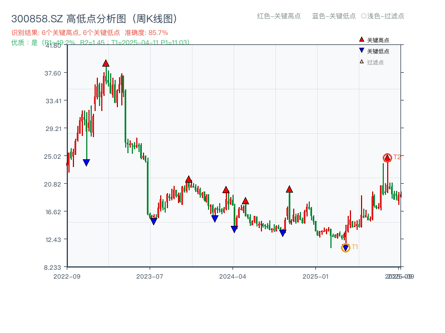Click the red triangle marker at the chart's peak
The height and width of the screenshot is (333, 445).
pos(106,63)
